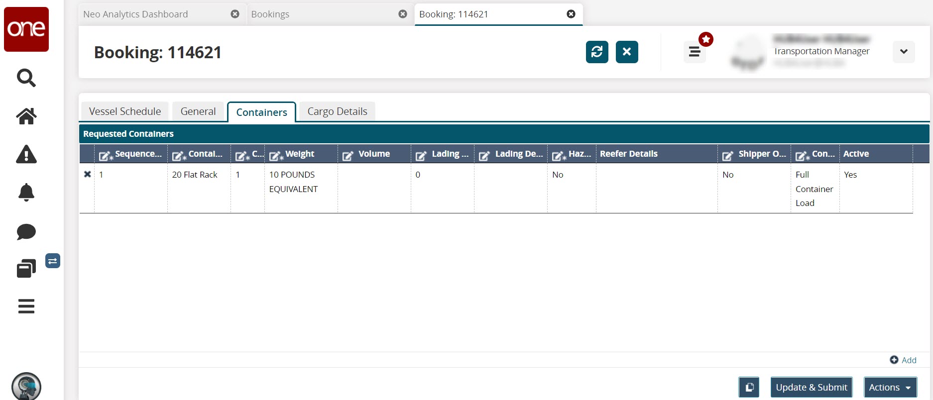Open the chat bubble icon
This screenshot has width=933, height=400.
(26, 231)
